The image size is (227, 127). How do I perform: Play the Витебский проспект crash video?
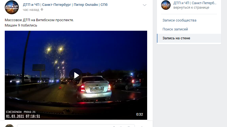click(76, 75)
